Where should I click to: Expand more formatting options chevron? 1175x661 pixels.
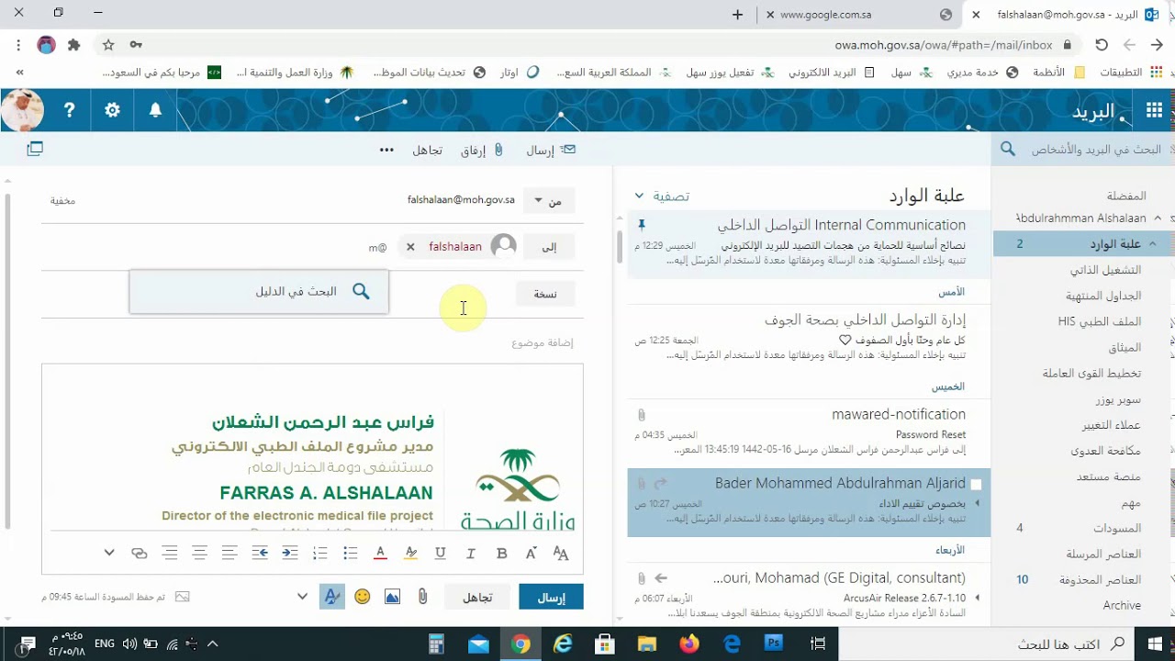(109, 553)
